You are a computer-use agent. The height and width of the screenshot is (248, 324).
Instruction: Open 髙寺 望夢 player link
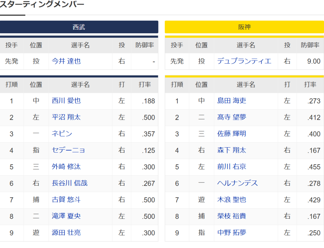(232, 117)
